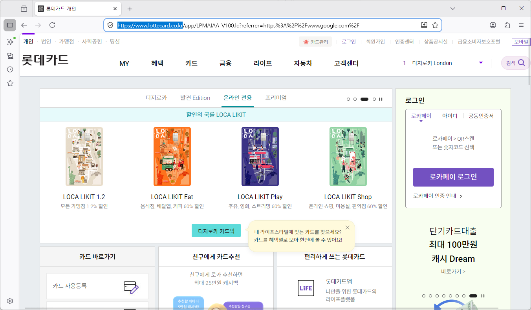The image size is (531, 310).
Task: Select the seventh loan banner dot
Action: pos(464,296)
